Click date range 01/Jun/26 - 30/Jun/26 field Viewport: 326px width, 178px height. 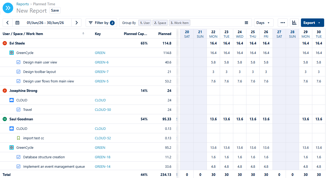pyautogui.click(x=45, y=23)
